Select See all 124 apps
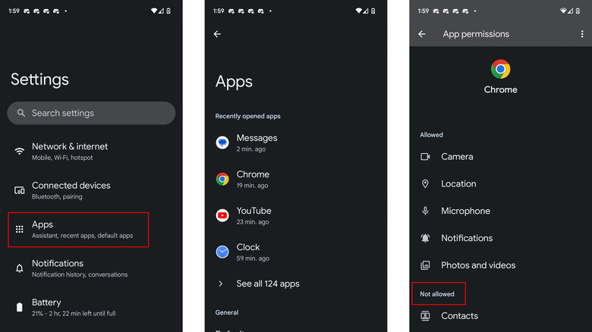The width and height of the screenshot is (592, 332). (x=296, y=283)
